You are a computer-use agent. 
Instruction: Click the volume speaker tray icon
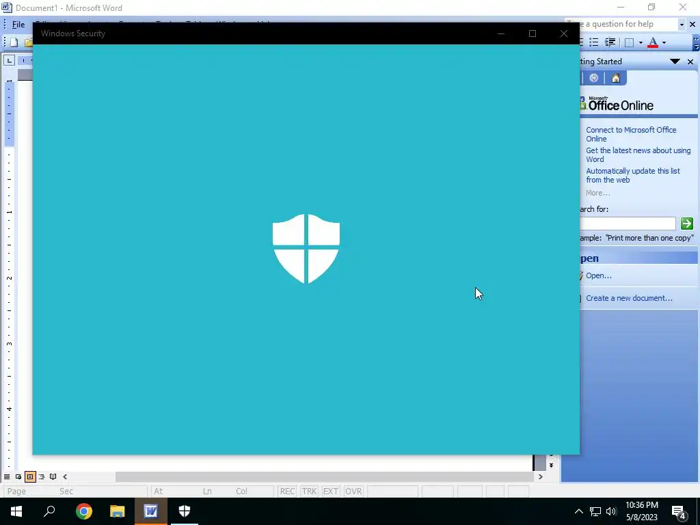pyautogui.click(x=611, y=511)
